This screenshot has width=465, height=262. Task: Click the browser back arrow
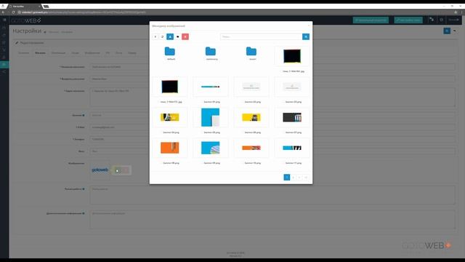3,12
